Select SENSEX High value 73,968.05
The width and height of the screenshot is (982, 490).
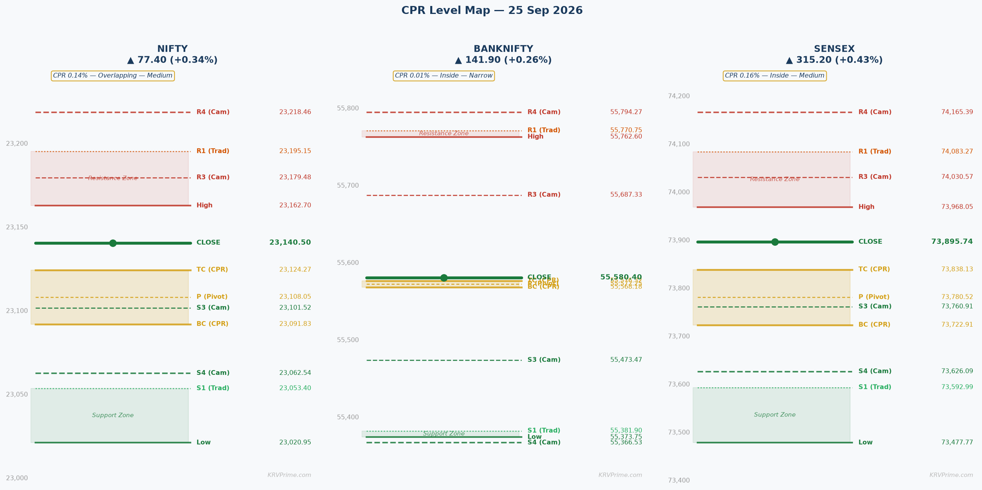[957, 207]
